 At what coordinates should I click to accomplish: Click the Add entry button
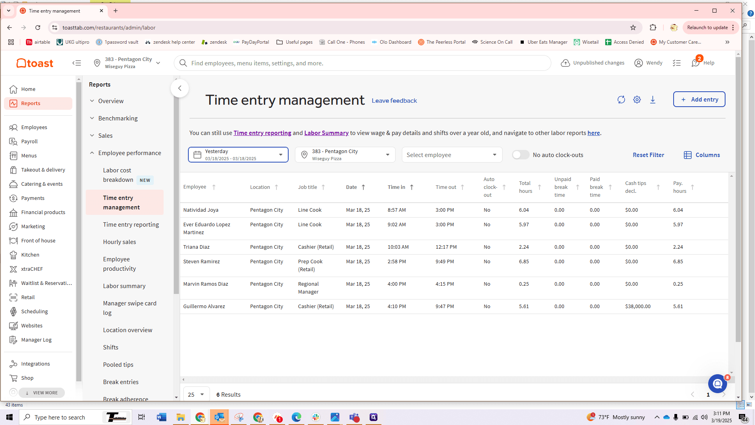[699, 100]
